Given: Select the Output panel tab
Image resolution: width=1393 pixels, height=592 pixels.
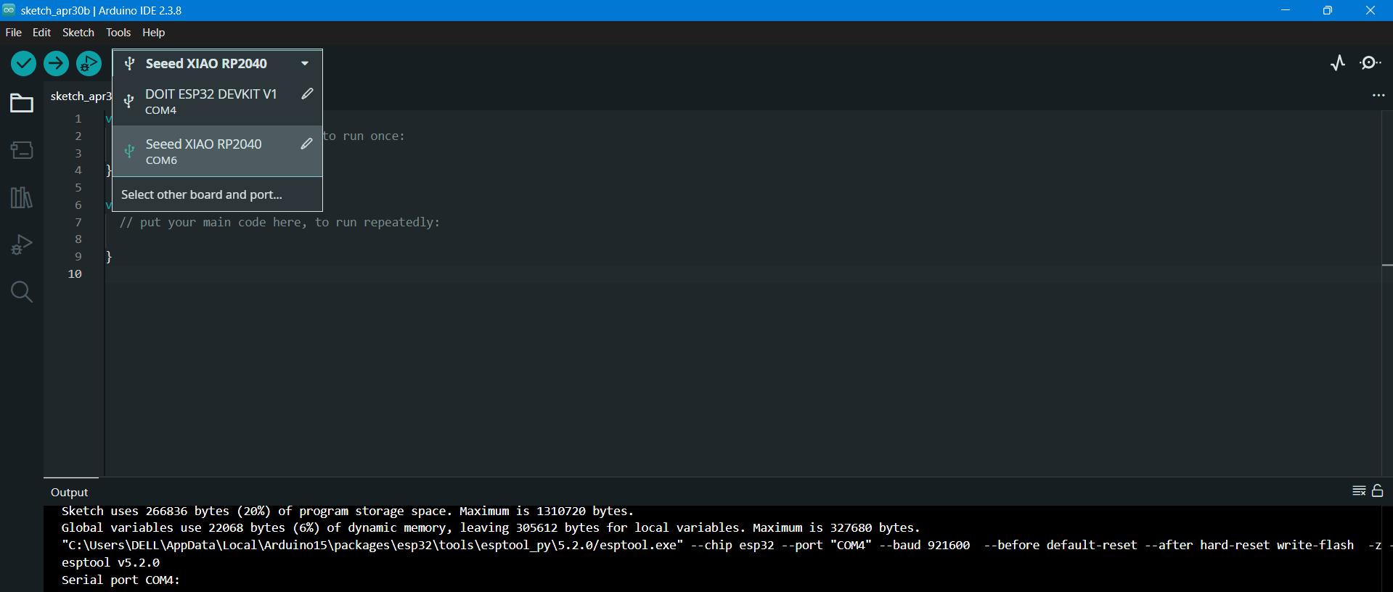Looking at the screenshot, I should (70, 492).
